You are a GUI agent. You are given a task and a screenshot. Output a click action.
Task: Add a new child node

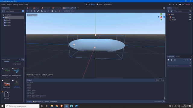(x=168, y=11)
